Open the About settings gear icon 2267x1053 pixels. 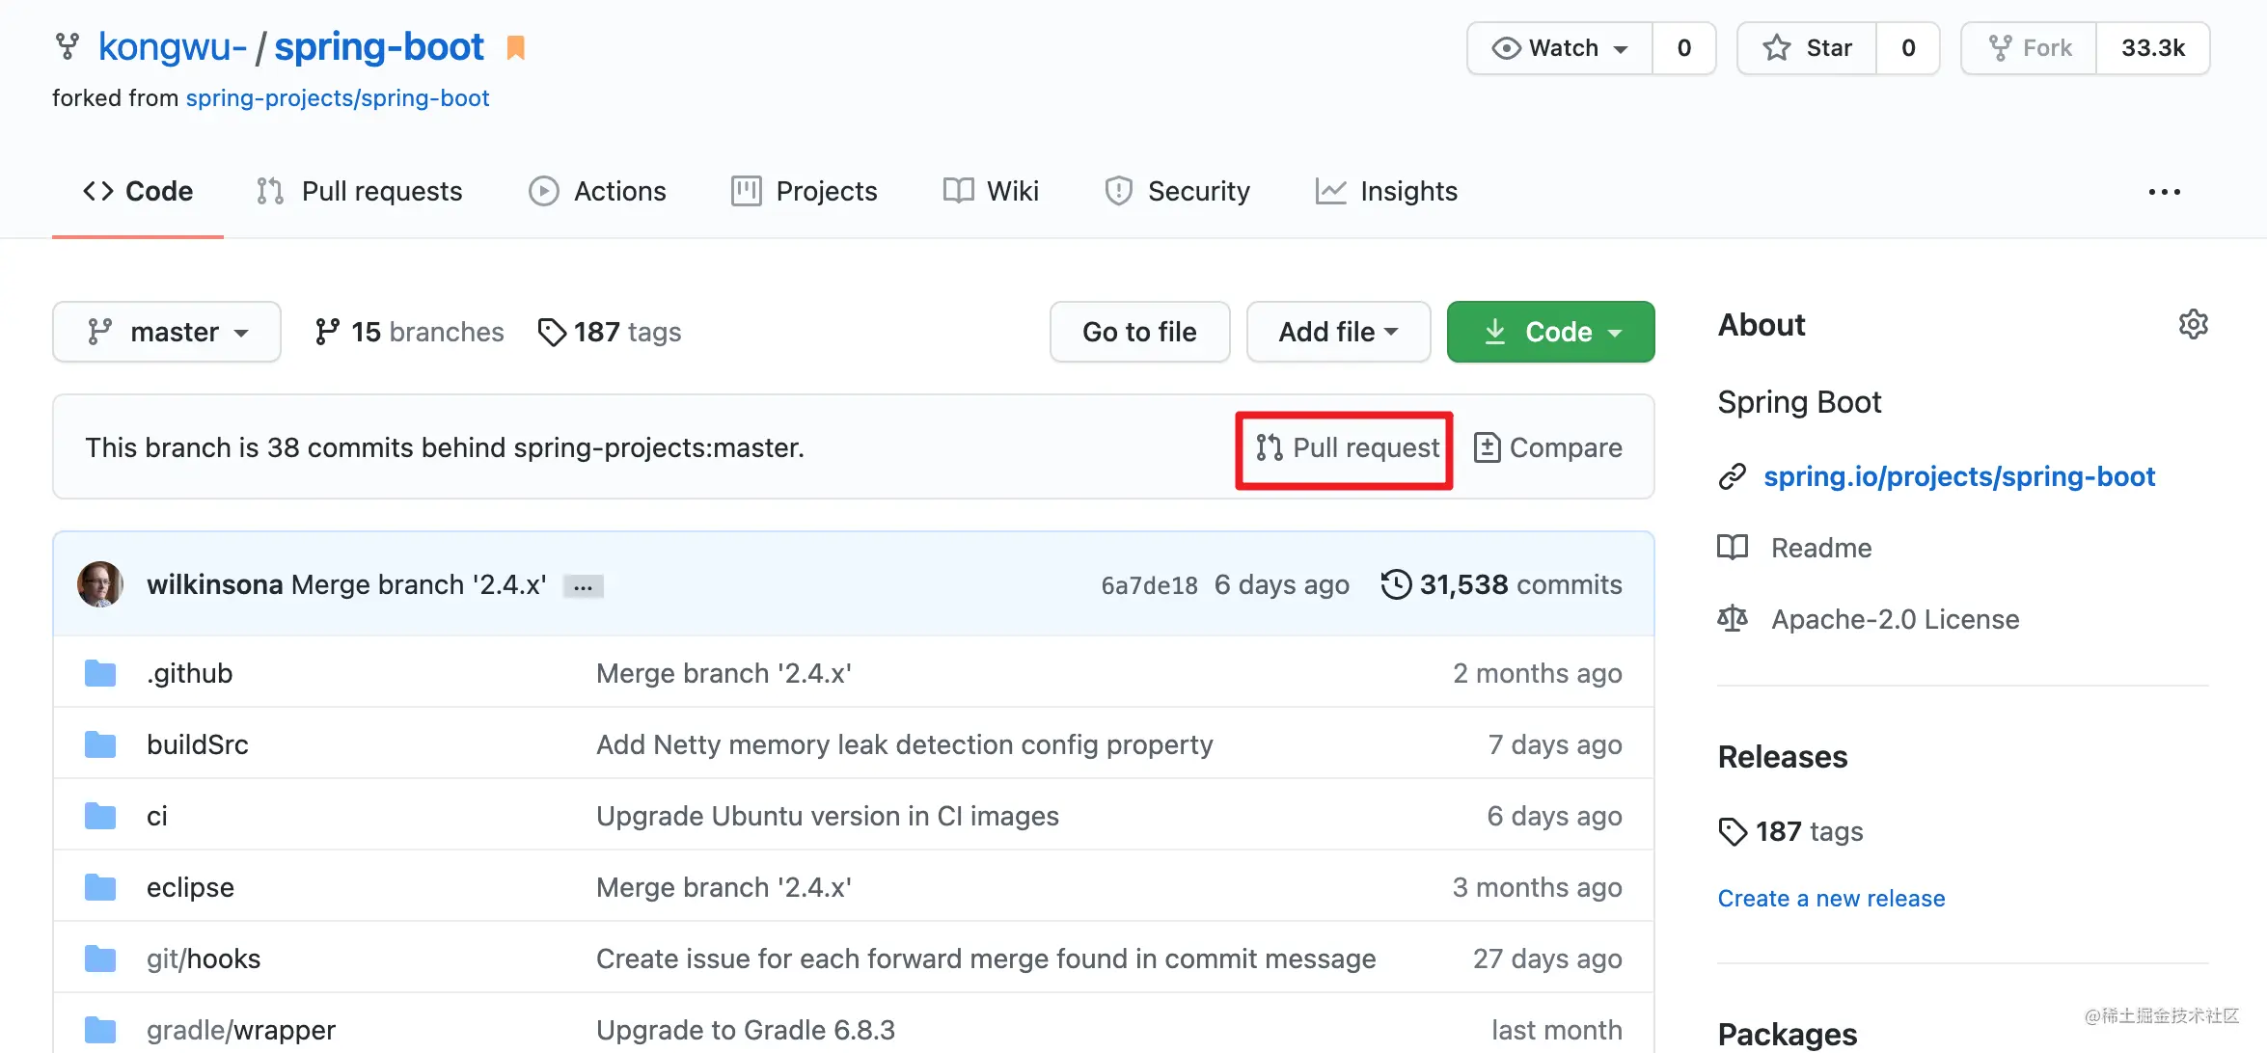point(2193,324)
